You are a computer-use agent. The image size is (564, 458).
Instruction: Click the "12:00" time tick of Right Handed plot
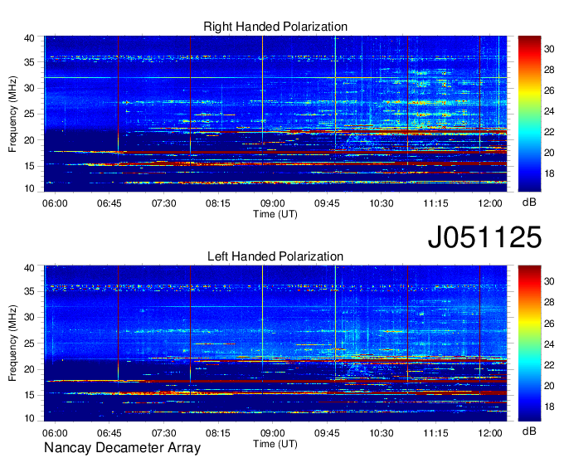point(490,203)
